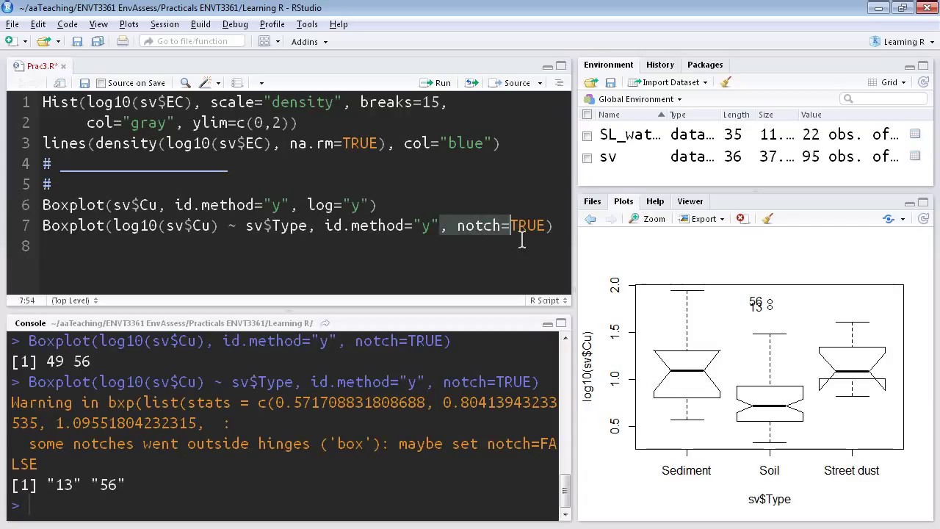Screen dimensions: 940x529
Task: Open Global Environment dropdown
Action: [634, 99]
